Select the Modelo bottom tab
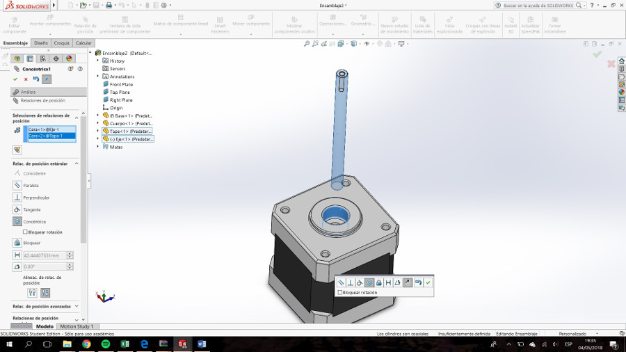626x352 pixels. click(x=45, y=326)
